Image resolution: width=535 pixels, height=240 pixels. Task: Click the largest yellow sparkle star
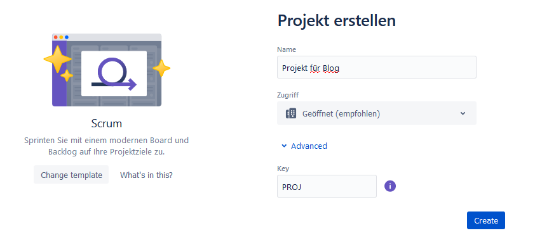[x=57, y=59]
